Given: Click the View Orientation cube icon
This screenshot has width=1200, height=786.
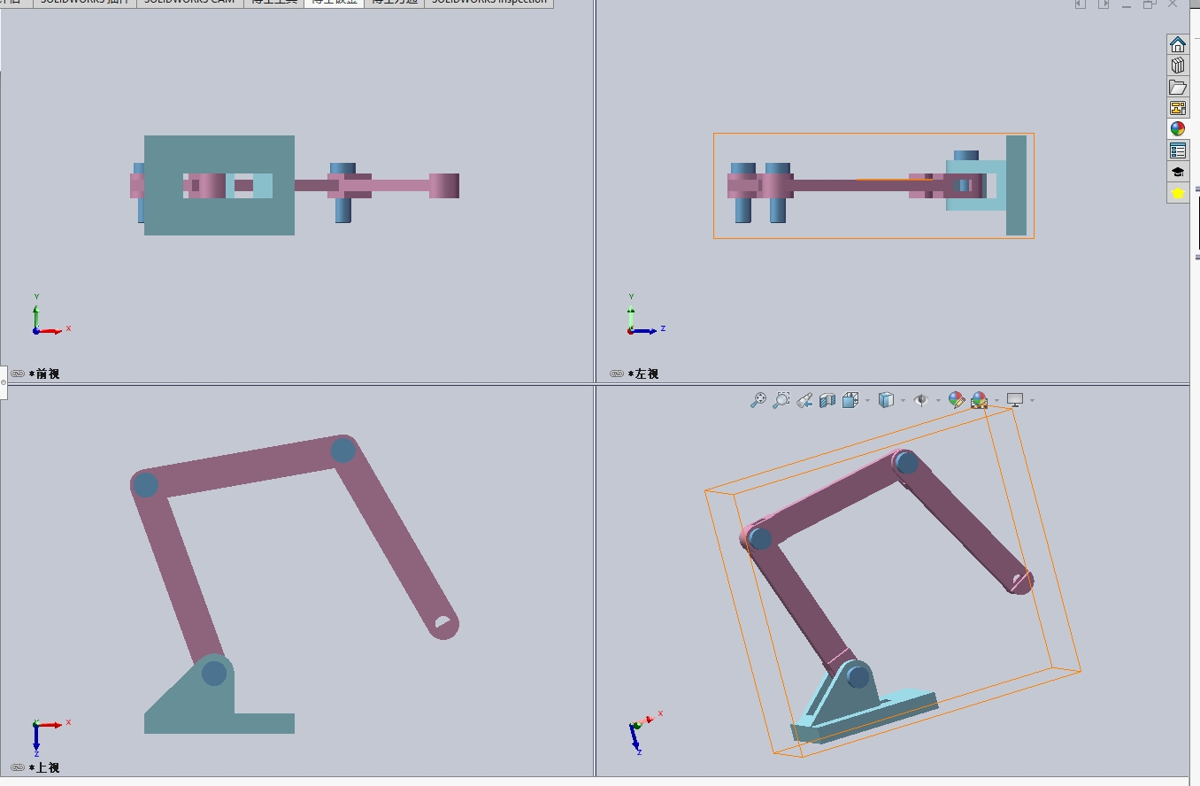Looking at the screenshot, I should [850, 400].
